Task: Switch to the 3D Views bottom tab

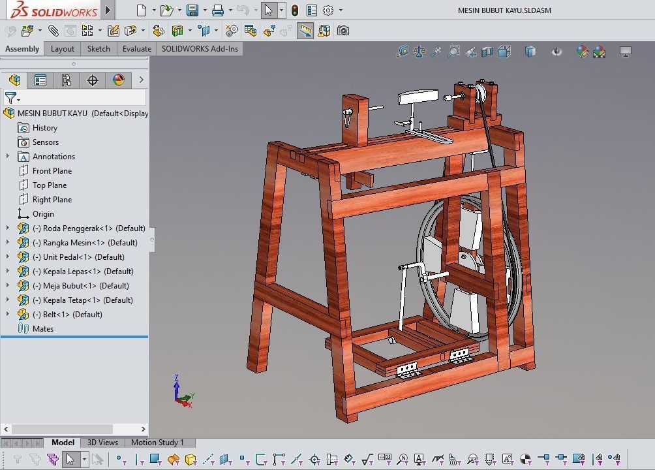Action: [102, 443]
